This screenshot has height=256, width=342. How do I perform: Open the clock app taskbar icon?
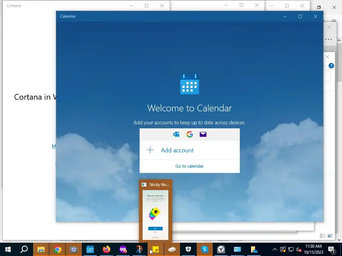coord(221,249)
